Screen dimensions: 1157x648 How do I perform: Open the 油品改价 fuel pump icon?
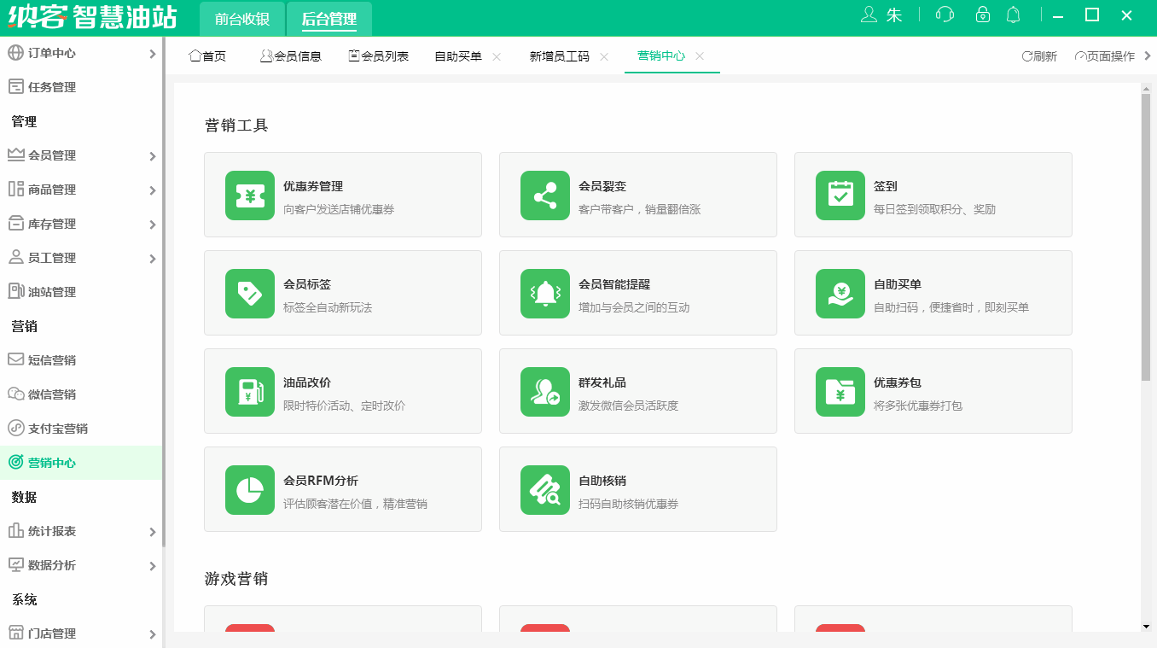pos(249,391)
